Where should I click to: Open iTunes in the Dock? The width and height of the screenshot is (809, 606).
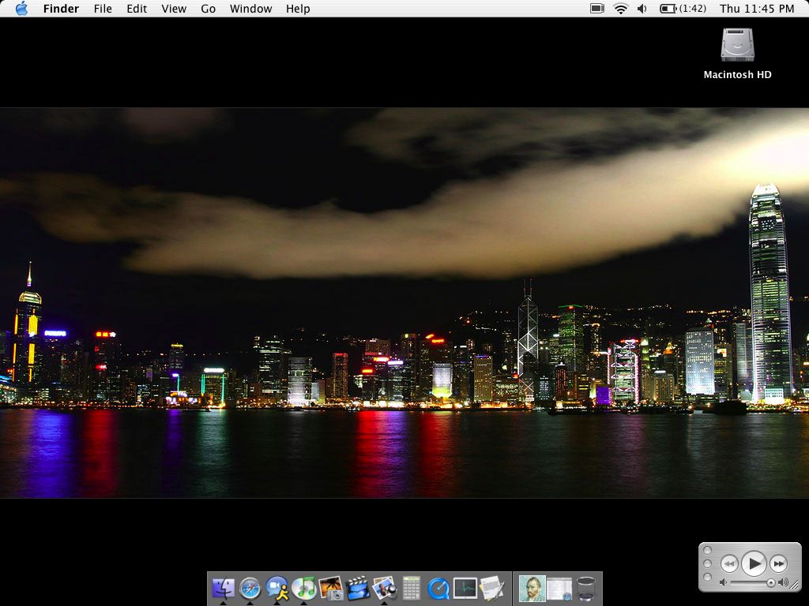coord(304,588)
